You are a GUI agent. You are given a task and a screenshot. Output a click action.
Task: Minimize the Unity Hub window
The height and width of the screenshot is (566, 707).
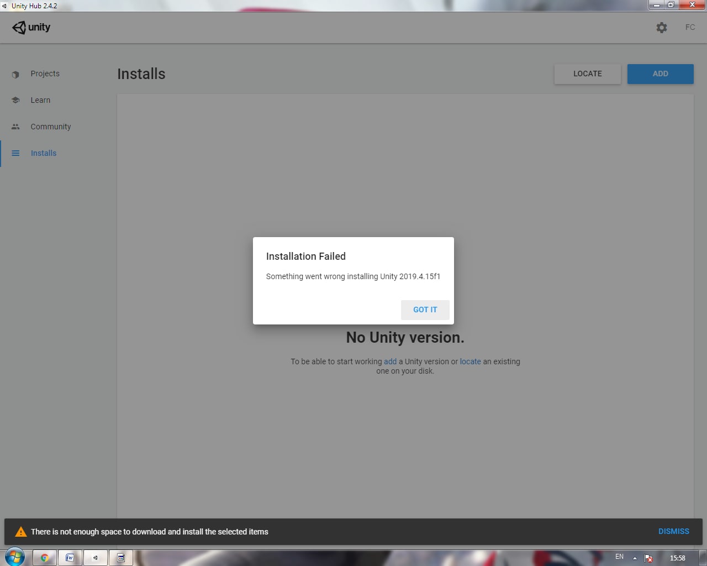[656, 5]
